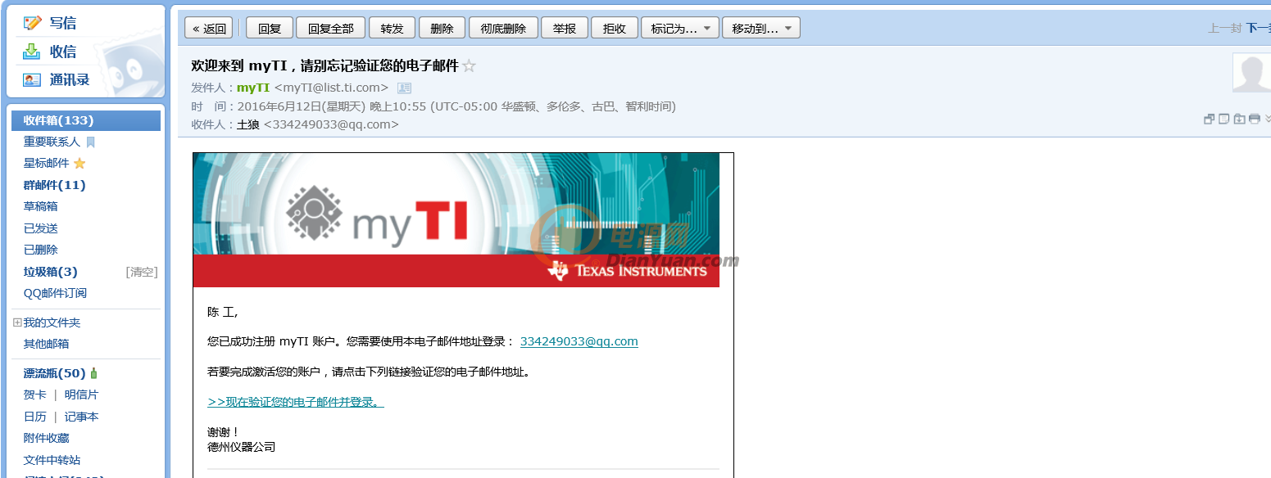Click the receive mail inbox icon

(x=32, y=52)
